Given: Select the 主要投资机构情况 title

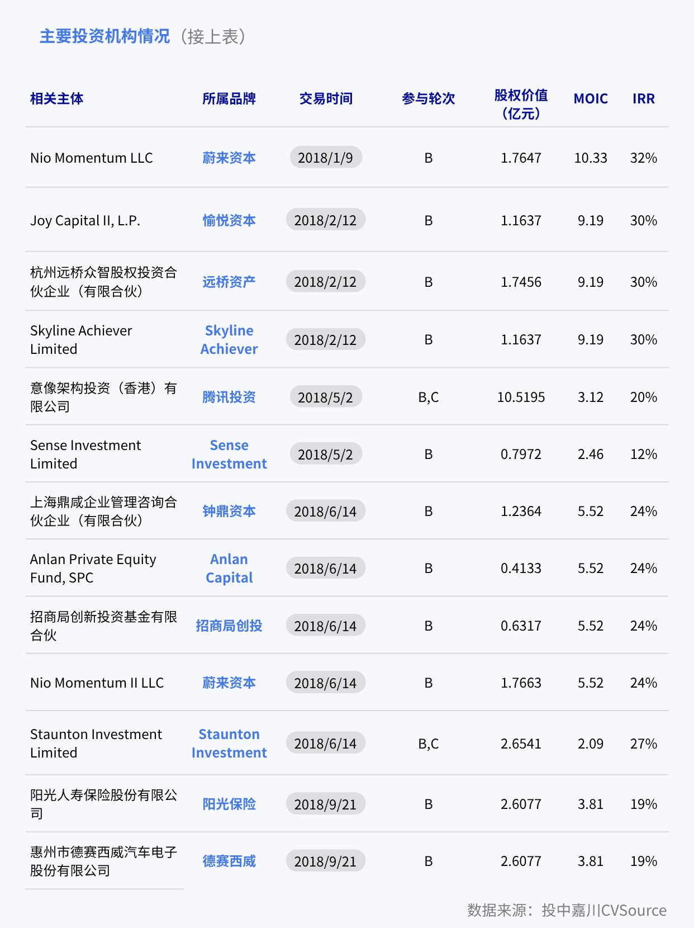Looking at the screenshot, I should coord(104,36).
